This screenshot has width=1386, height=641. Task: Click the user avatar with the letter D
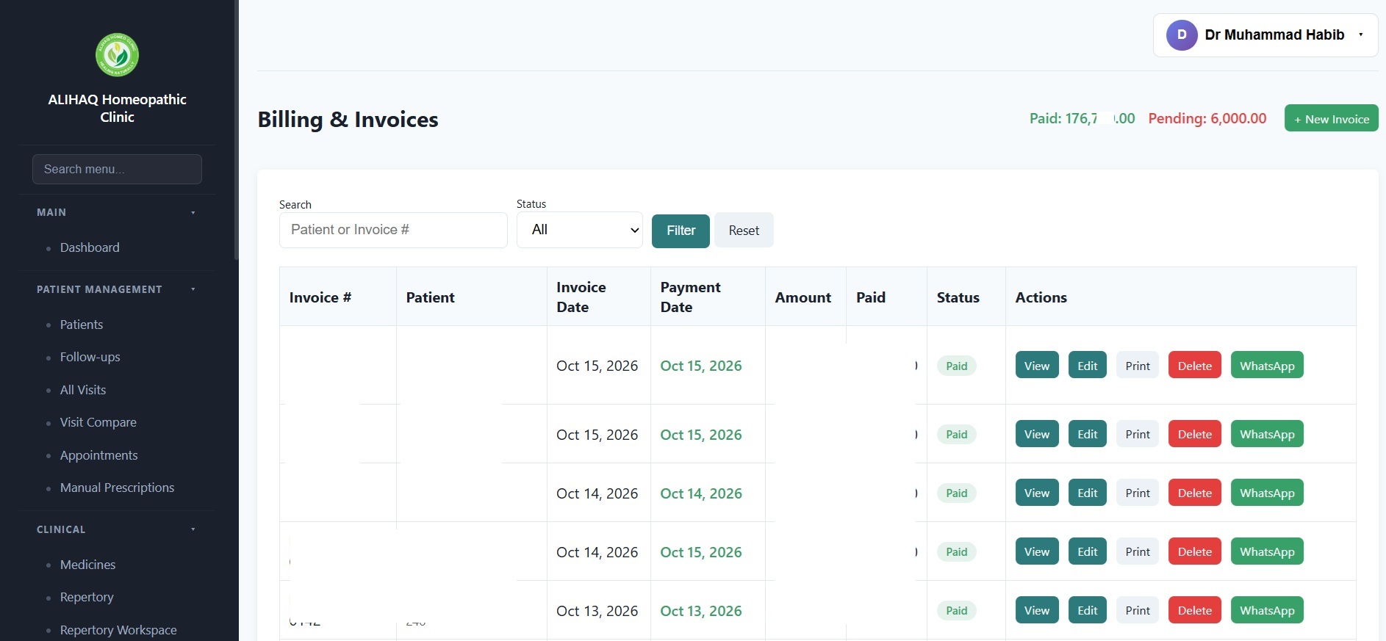coord(1182,35)
